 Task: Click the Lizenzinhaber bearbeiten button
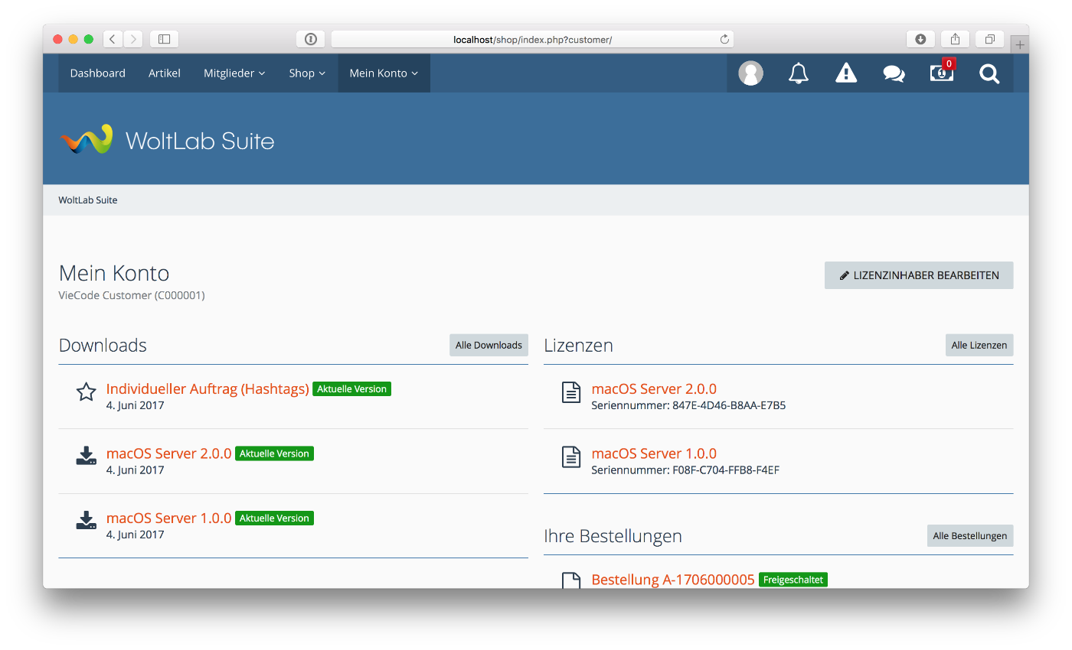pos(918,275)
